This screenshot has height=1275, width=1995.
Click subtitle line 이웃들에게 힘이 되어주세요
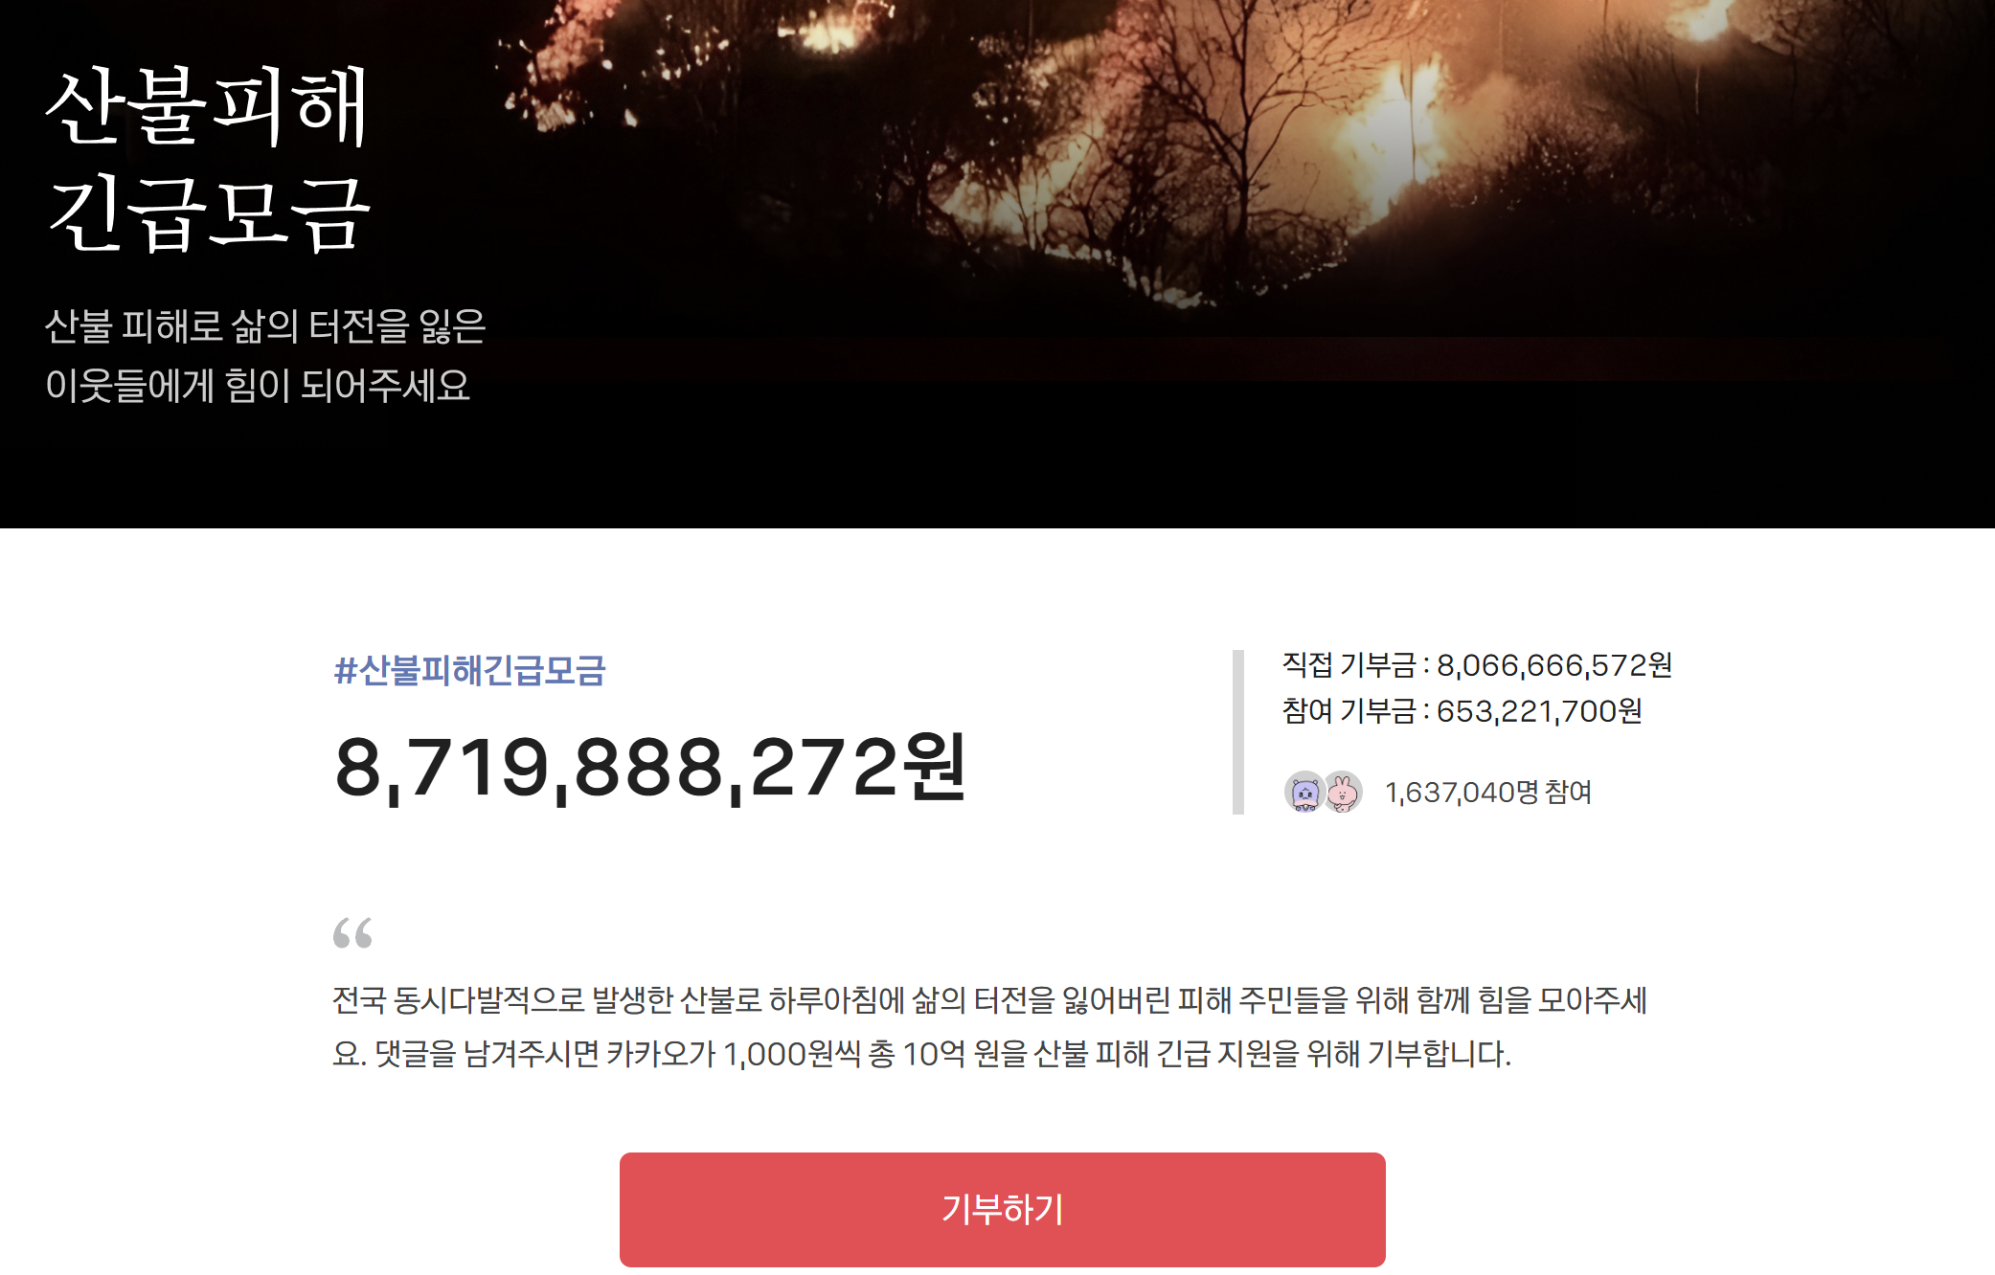[x=258, y=386]
